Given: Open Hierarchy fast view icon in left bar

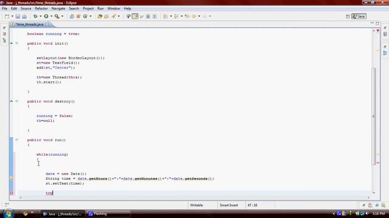Looking at the screenshot, I should (x=4, y=41).
